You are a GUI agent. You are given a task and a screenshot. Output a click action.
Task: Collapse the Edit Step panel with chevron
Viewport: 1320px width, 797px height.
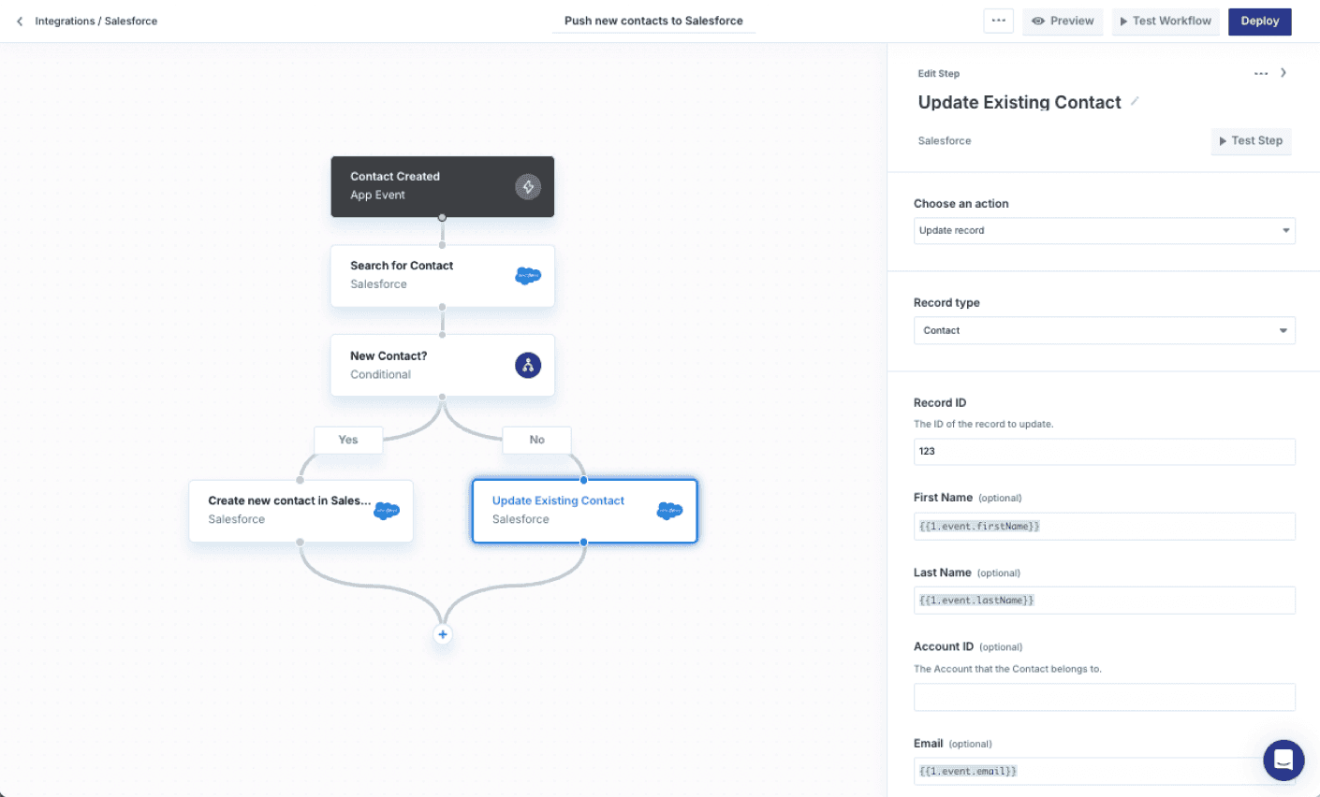(x=1283, y=73)
